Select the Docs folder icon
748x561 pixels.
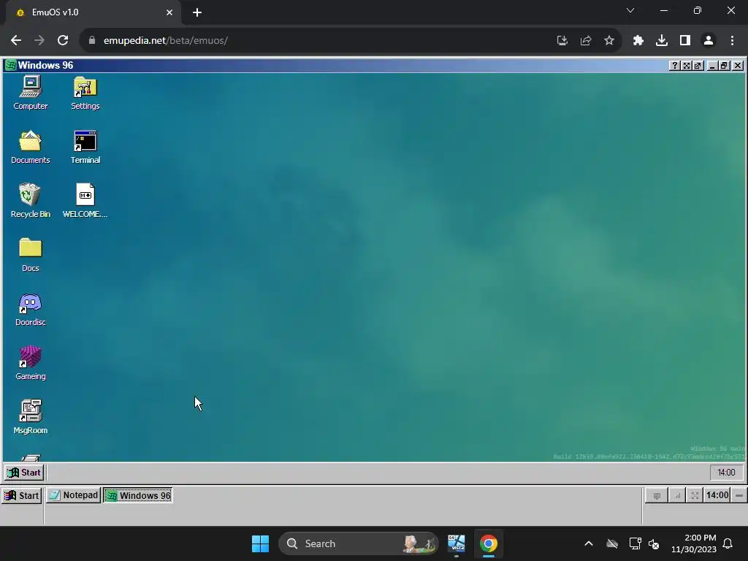point(30,255)
